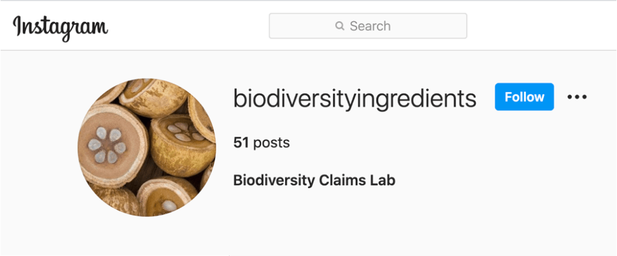Click the word "posts" beside 51
Screen dimensions: 617x256
pos(271,143)
